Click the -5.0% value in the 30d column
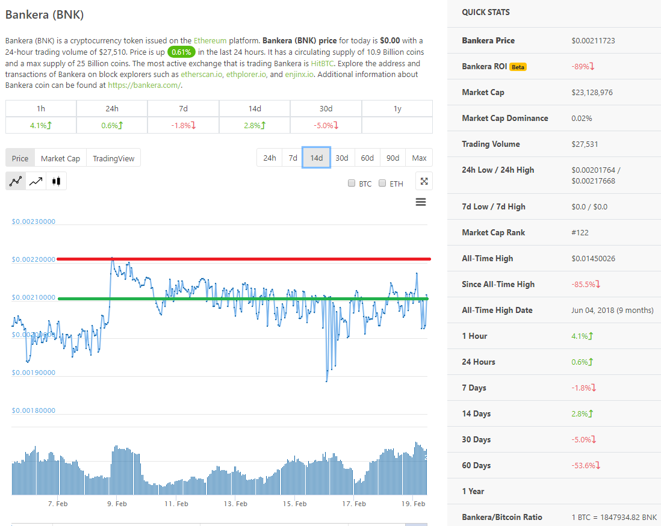 click(x=326, y=125)
